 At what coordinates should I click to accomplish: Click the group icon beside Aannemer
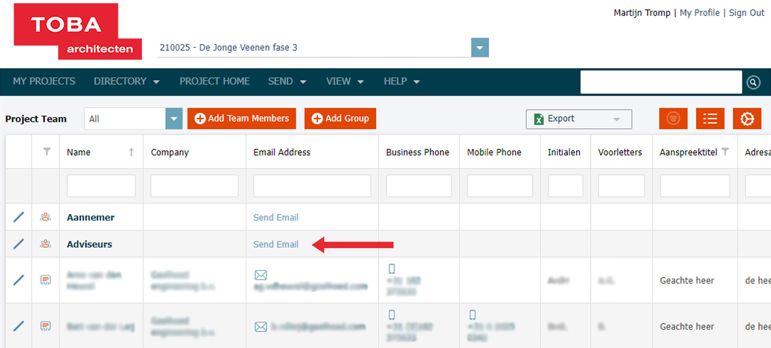[45, 217]
